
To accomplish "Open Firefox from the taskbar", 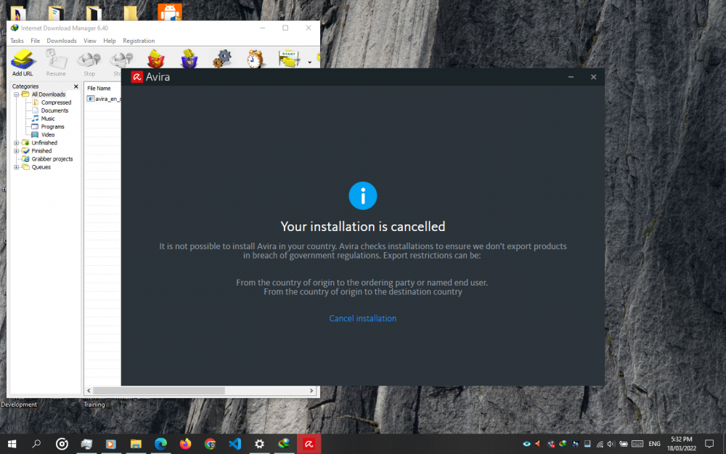I will (185, 444).
